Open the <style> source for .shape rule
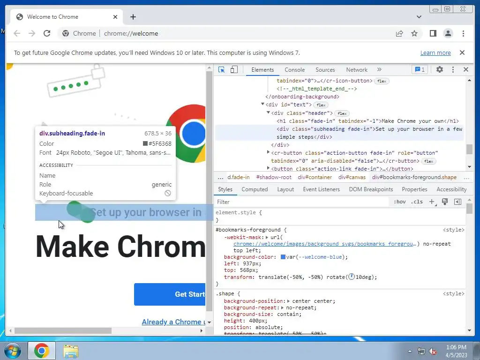Screen dimensions: 480x360 click(x=453, y=293)
